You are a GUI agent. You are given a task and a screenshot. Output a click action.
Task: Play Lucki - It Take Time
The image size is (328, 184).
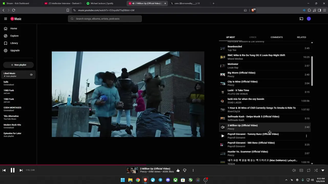[265, 92]
